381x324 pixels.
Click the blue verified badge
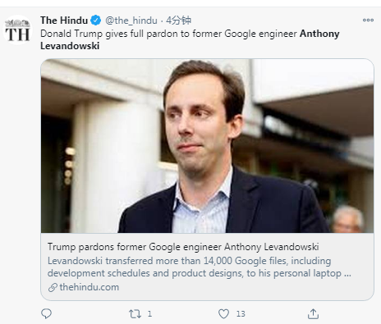(96, 21)
